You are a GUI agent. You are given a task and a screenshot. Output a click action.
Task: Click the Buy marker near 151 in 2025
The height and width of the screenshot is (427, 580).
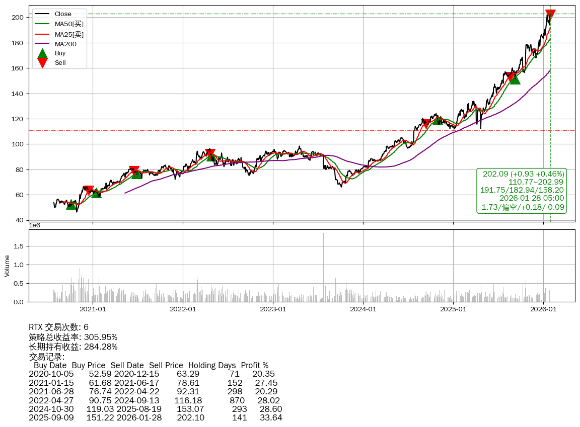tap(515, 79)
